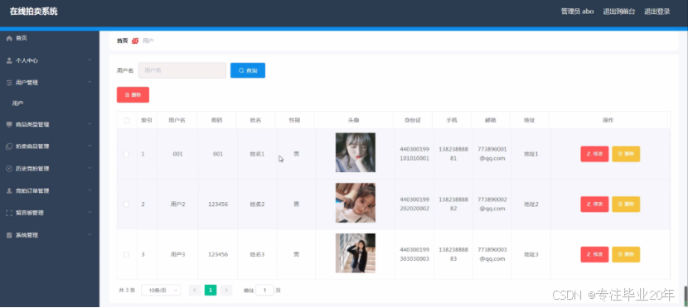This screenshot has width=688, height=308.
Task: Select page 1 in pagination
Action: 211,290
